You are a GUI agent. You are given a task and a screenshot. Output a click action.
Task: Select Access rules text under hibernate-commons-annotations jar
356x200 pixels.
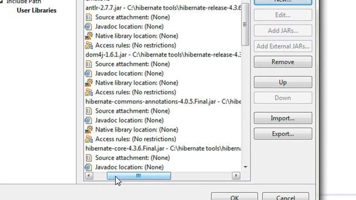pyautogui.click(x=136, y=139)
